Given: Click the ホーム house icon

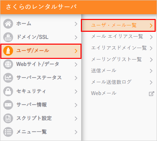Looking at the screenshot, I should point(8,24).
